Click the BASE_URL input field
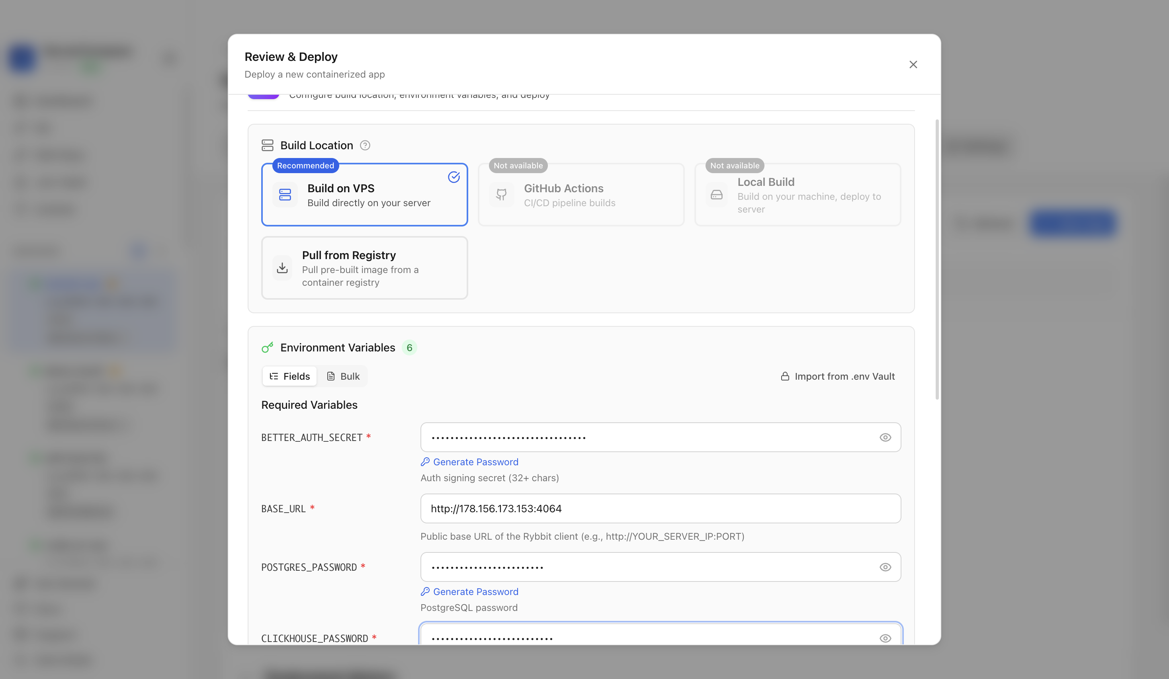The height and width of the screenshot is (679, 1169). (661, 509)
